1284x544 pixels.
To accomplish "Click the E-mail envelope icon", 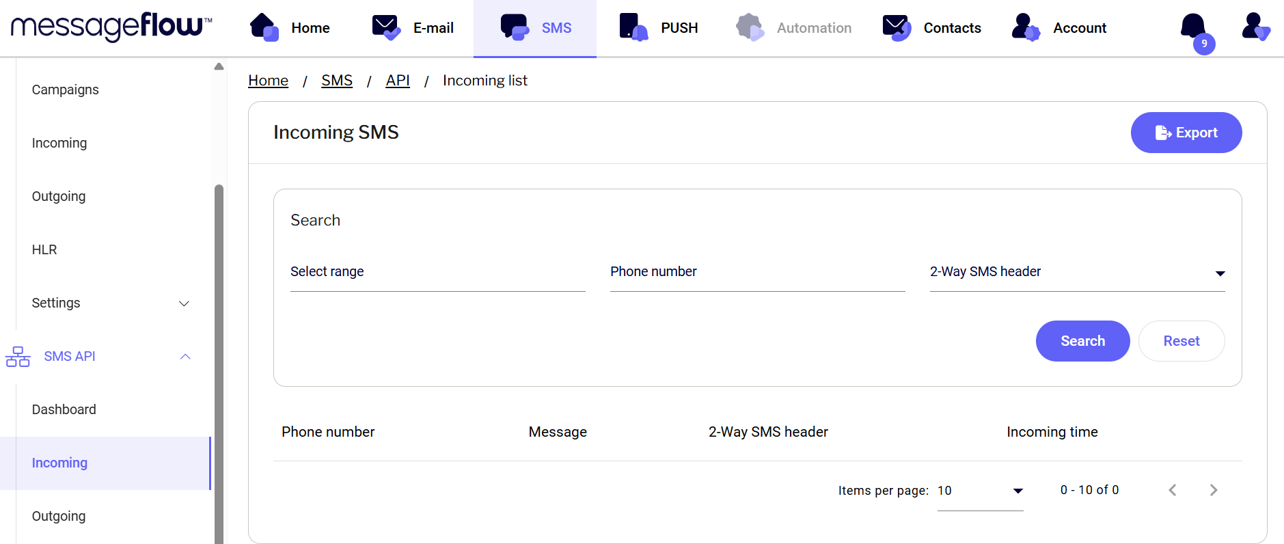I will (x=386, y=27).
